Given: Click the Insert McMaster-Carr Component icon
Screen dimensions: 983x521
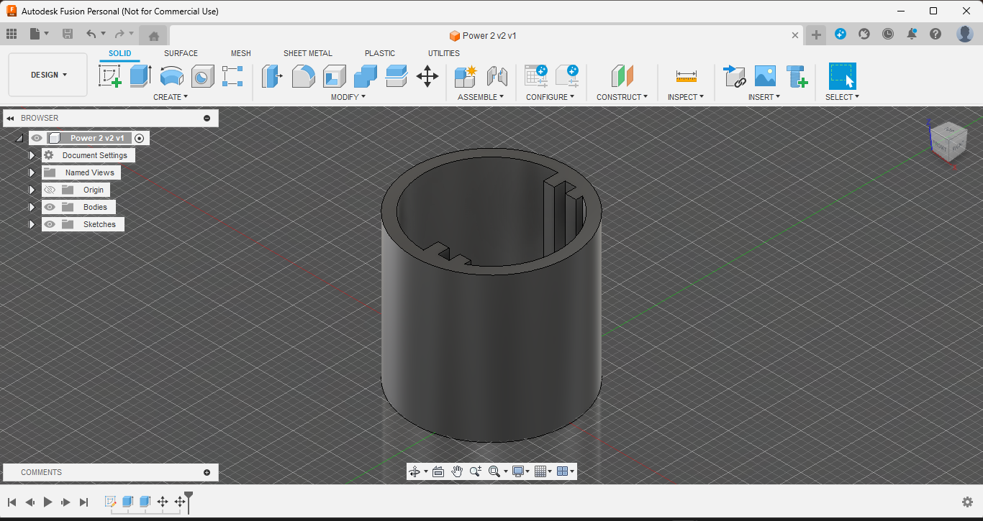Looking at the screenshot, I should point(796,75).
